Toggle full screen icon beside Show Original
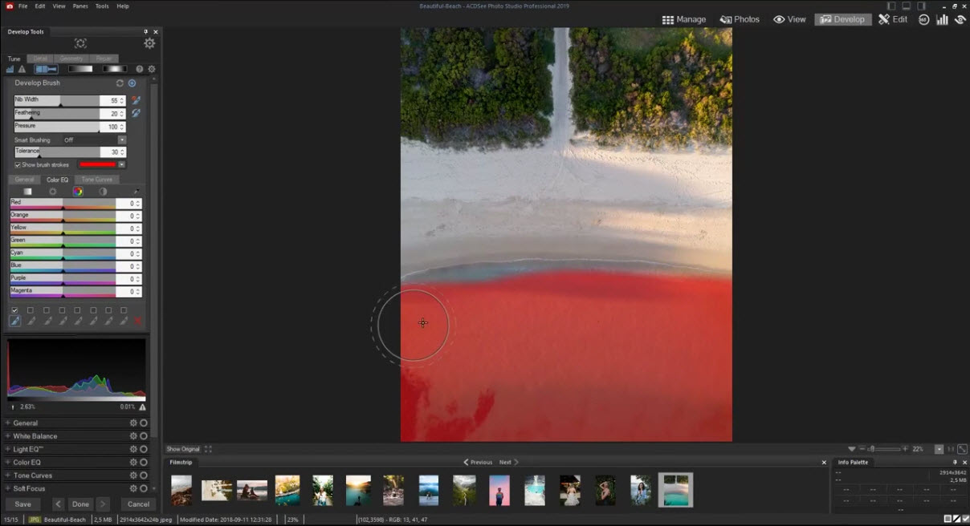The height and width of the screenshot is (526, 970). 208,449
